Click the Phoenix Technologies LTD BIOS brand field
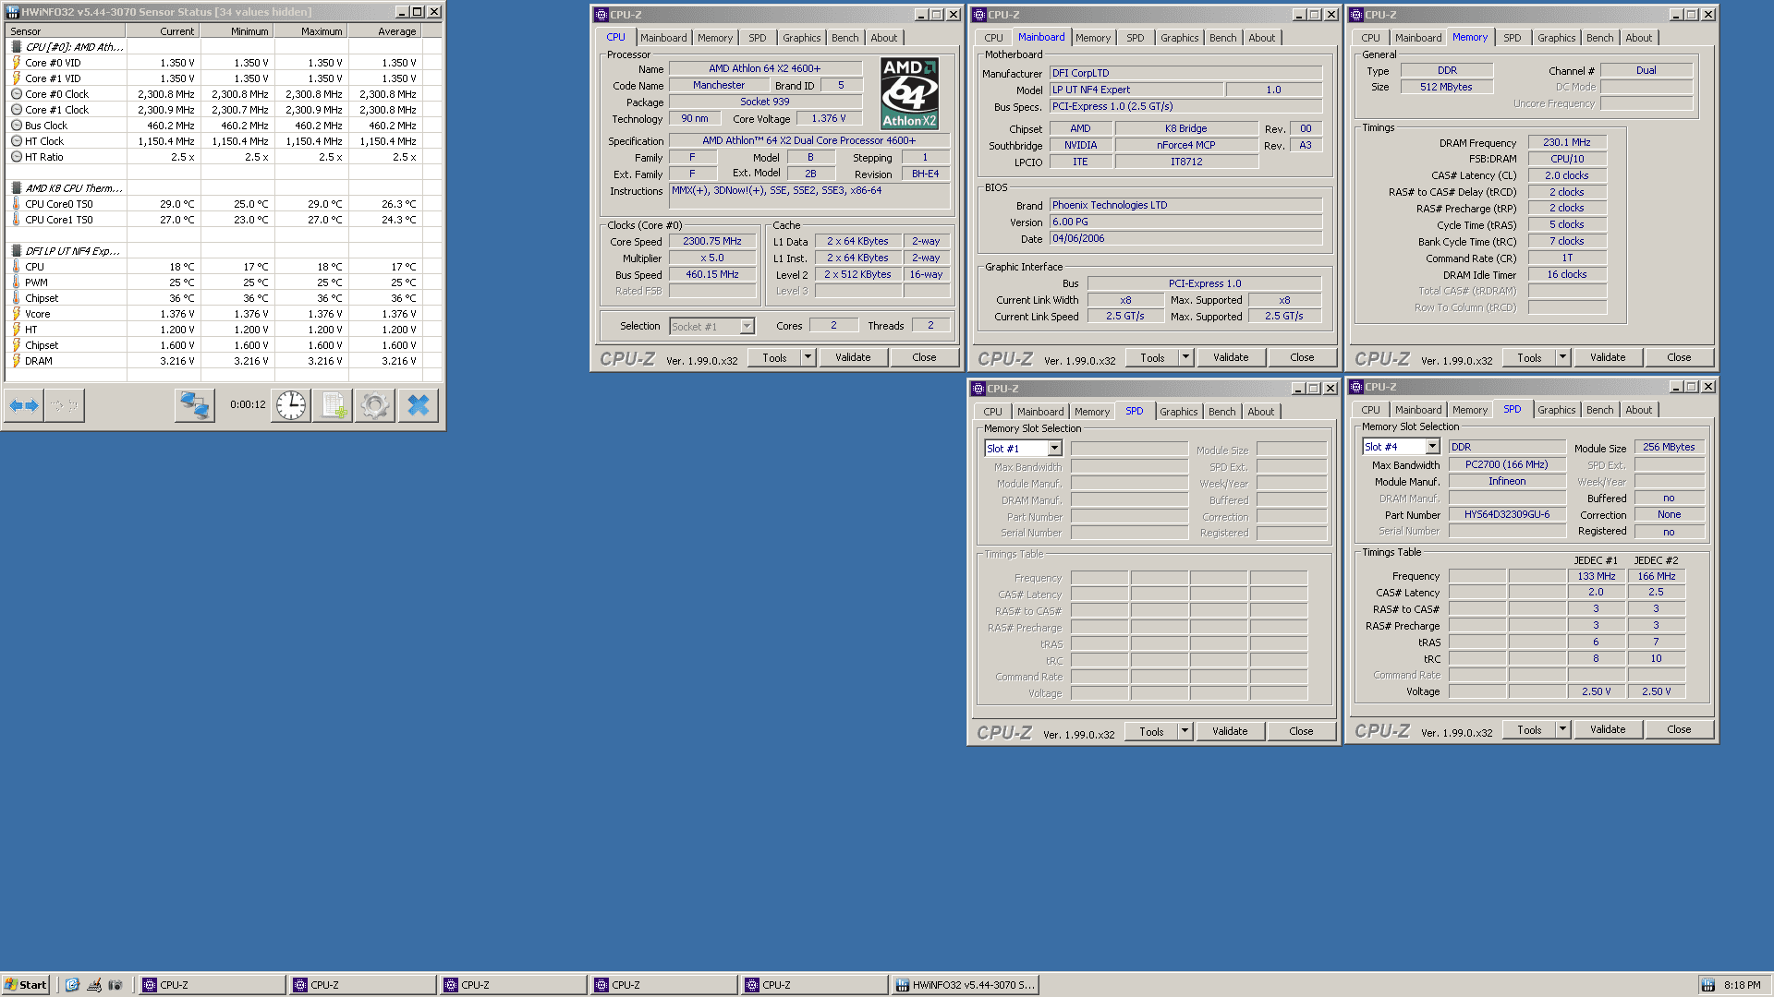 click(1185, 205)
